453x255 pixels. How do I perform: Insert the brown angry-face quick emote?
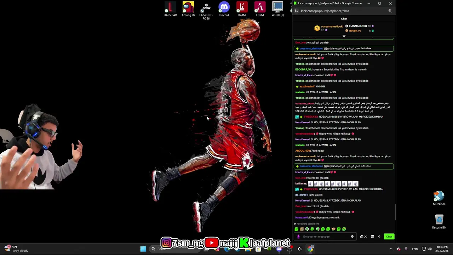(302, 229)
